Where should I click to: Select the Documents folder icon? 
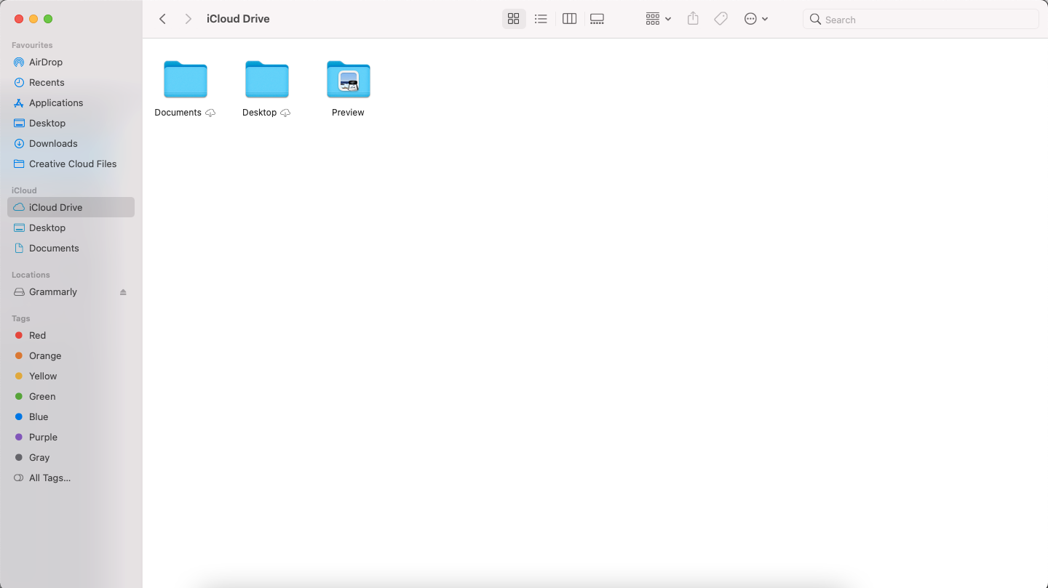coord(186,79)
